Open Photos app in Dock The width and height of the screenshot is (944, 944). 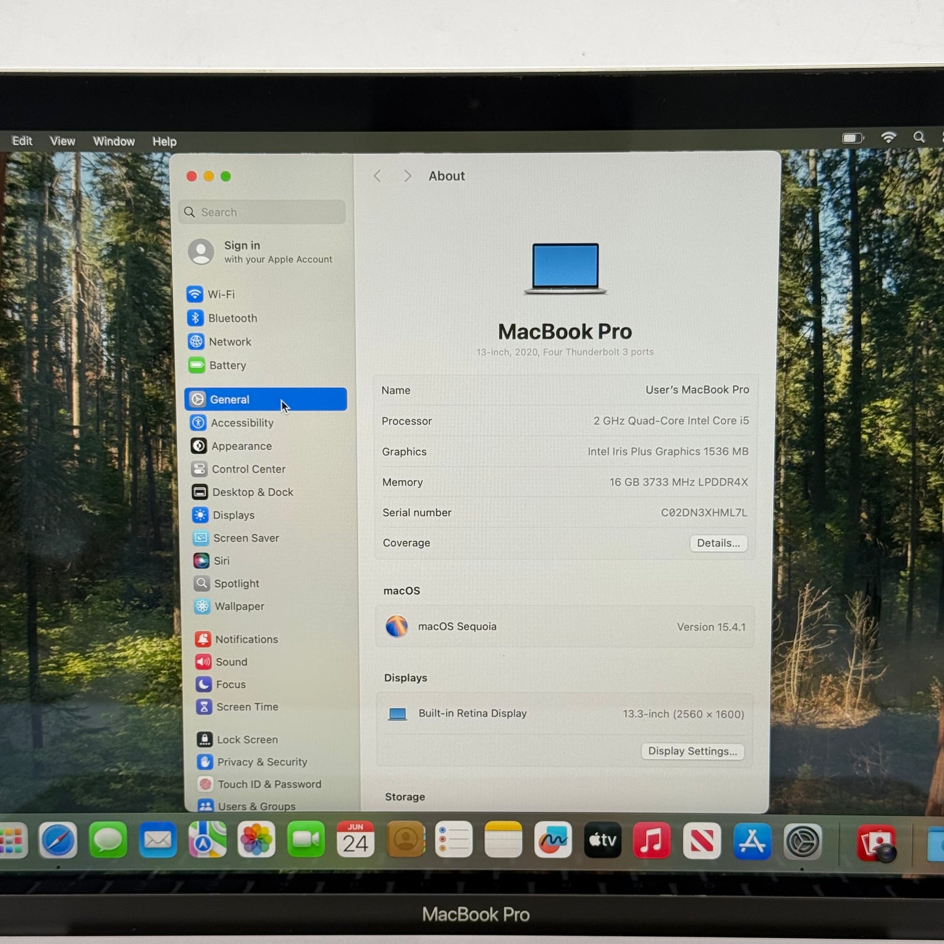tap(256, 840)
